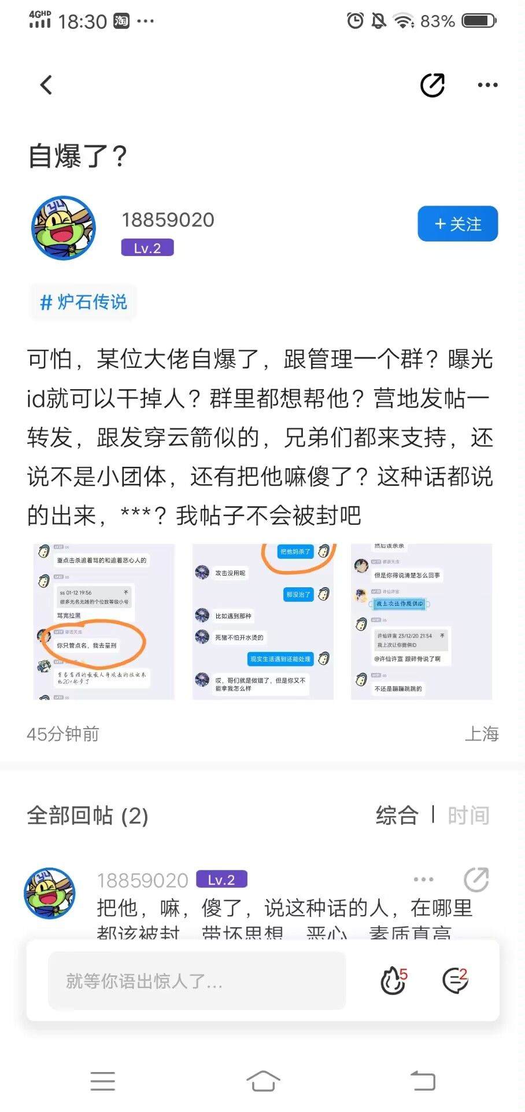Open comments via the bubble icon showing 2
The width and height of the screenshot is (525, 1112).
[x=455, y=980]
